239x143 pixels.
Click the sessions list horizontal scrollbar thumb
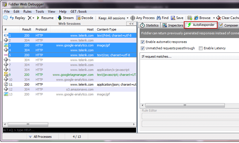pyautogui.click(x=28, y=124)
